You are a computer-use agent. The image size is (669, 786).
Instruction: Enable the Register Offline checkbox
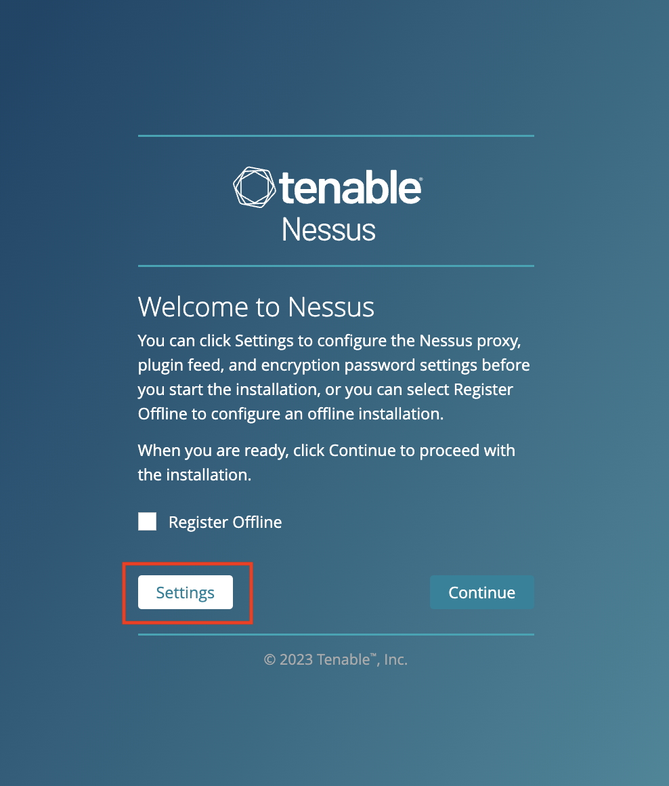147,522
